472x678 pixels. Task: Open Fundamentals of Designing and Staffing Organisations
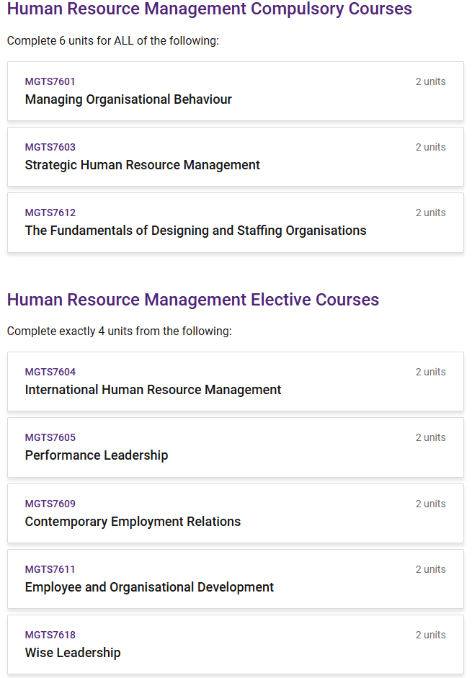[x=195, y=231]
